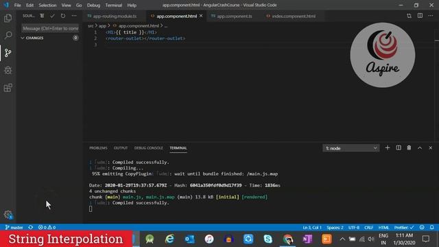Screen dimensions: 439x247
Task: Click the volume icon in system tray
Action: coord(371,239)
